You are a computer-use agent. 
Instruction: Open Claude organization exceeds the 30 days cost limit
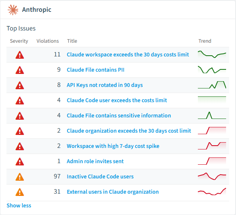[x=129, y=131]
